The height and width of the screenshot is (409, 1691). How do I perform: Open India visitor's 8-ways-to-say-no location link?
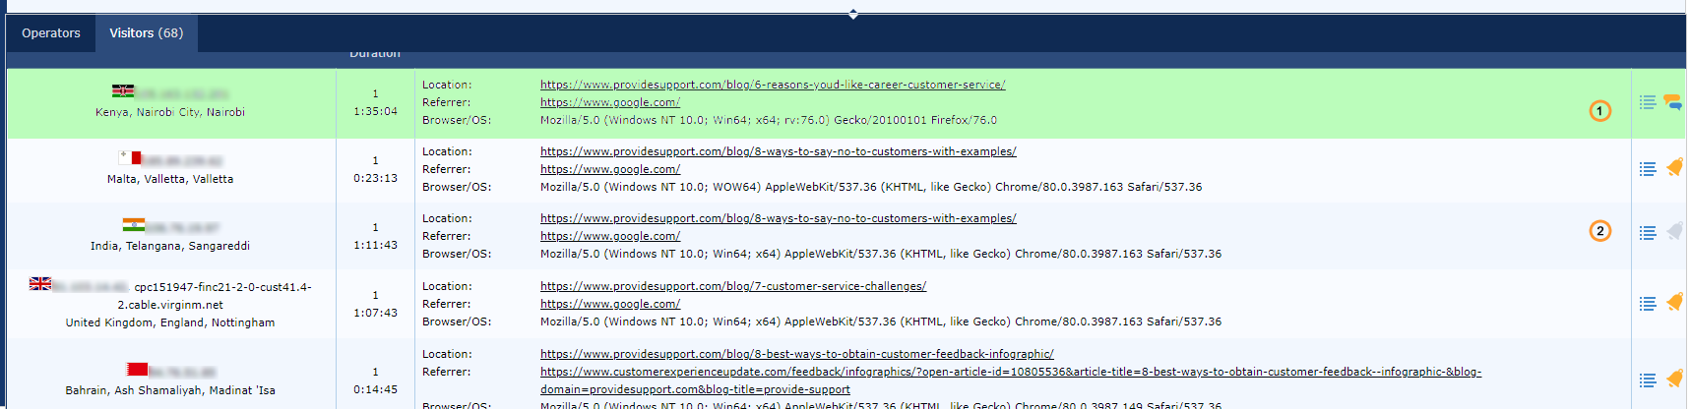pyautogui.click(x=778, y=218)
